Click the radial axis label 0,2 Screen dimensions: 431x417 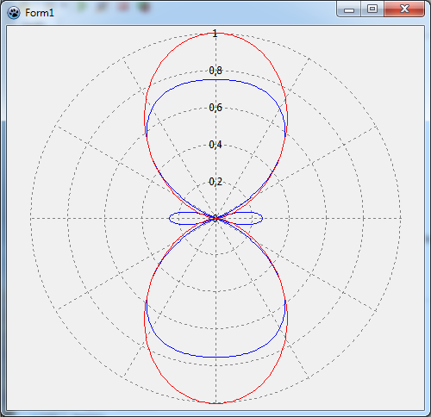(215, 182)
